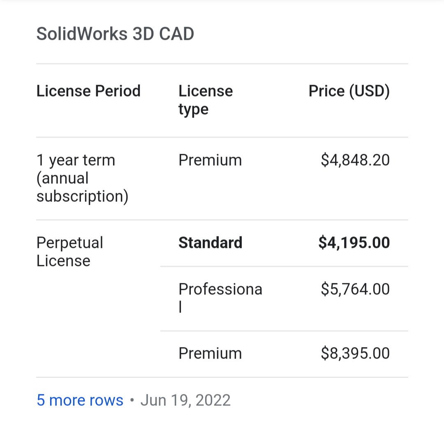Viewport: 444px width, 431px height.
Task: Click the Price (USD) column header
Action: (349, 91)
